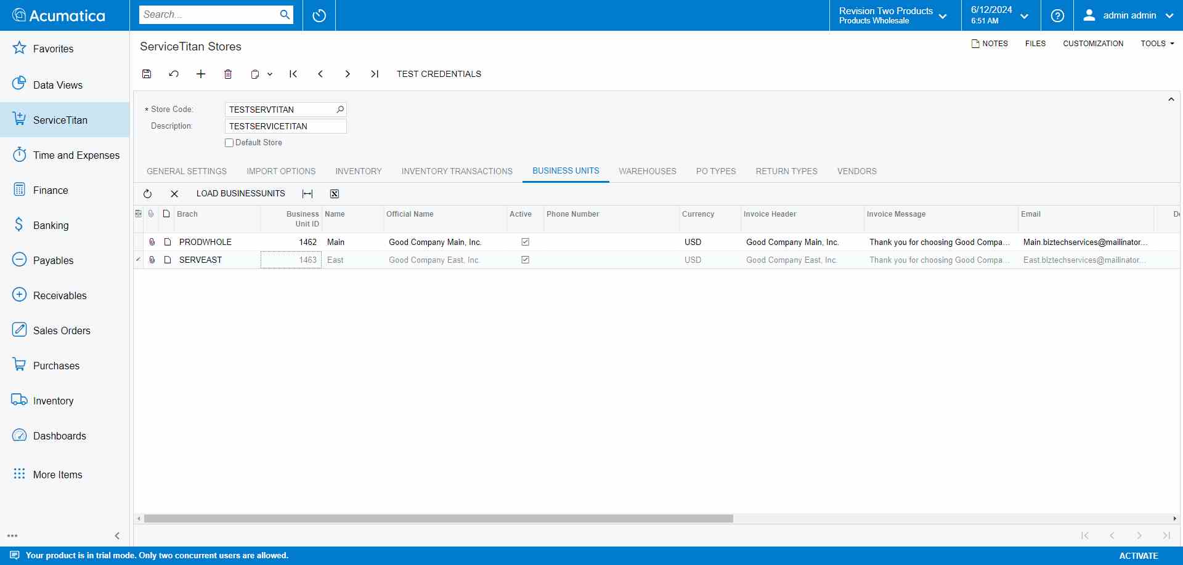The image size is (1183, 565).
Task: Open the Banking workspace
Action: coord(65,225)
